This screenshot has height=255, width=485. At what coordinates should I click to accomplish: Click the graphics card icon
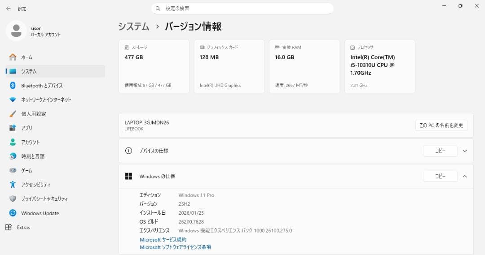pos(202,47)
